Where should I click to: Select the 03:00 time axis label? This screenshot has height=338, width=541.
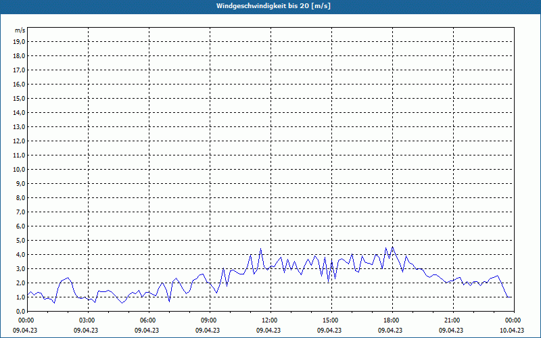click(x=87, y=320)
